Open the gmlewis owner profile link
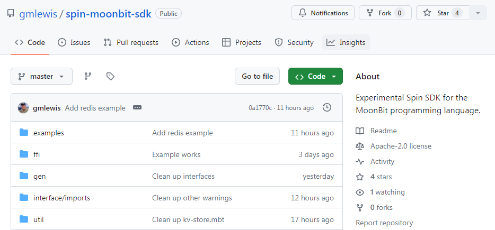This screenshot has height=230, width=495. coord(38,14)
